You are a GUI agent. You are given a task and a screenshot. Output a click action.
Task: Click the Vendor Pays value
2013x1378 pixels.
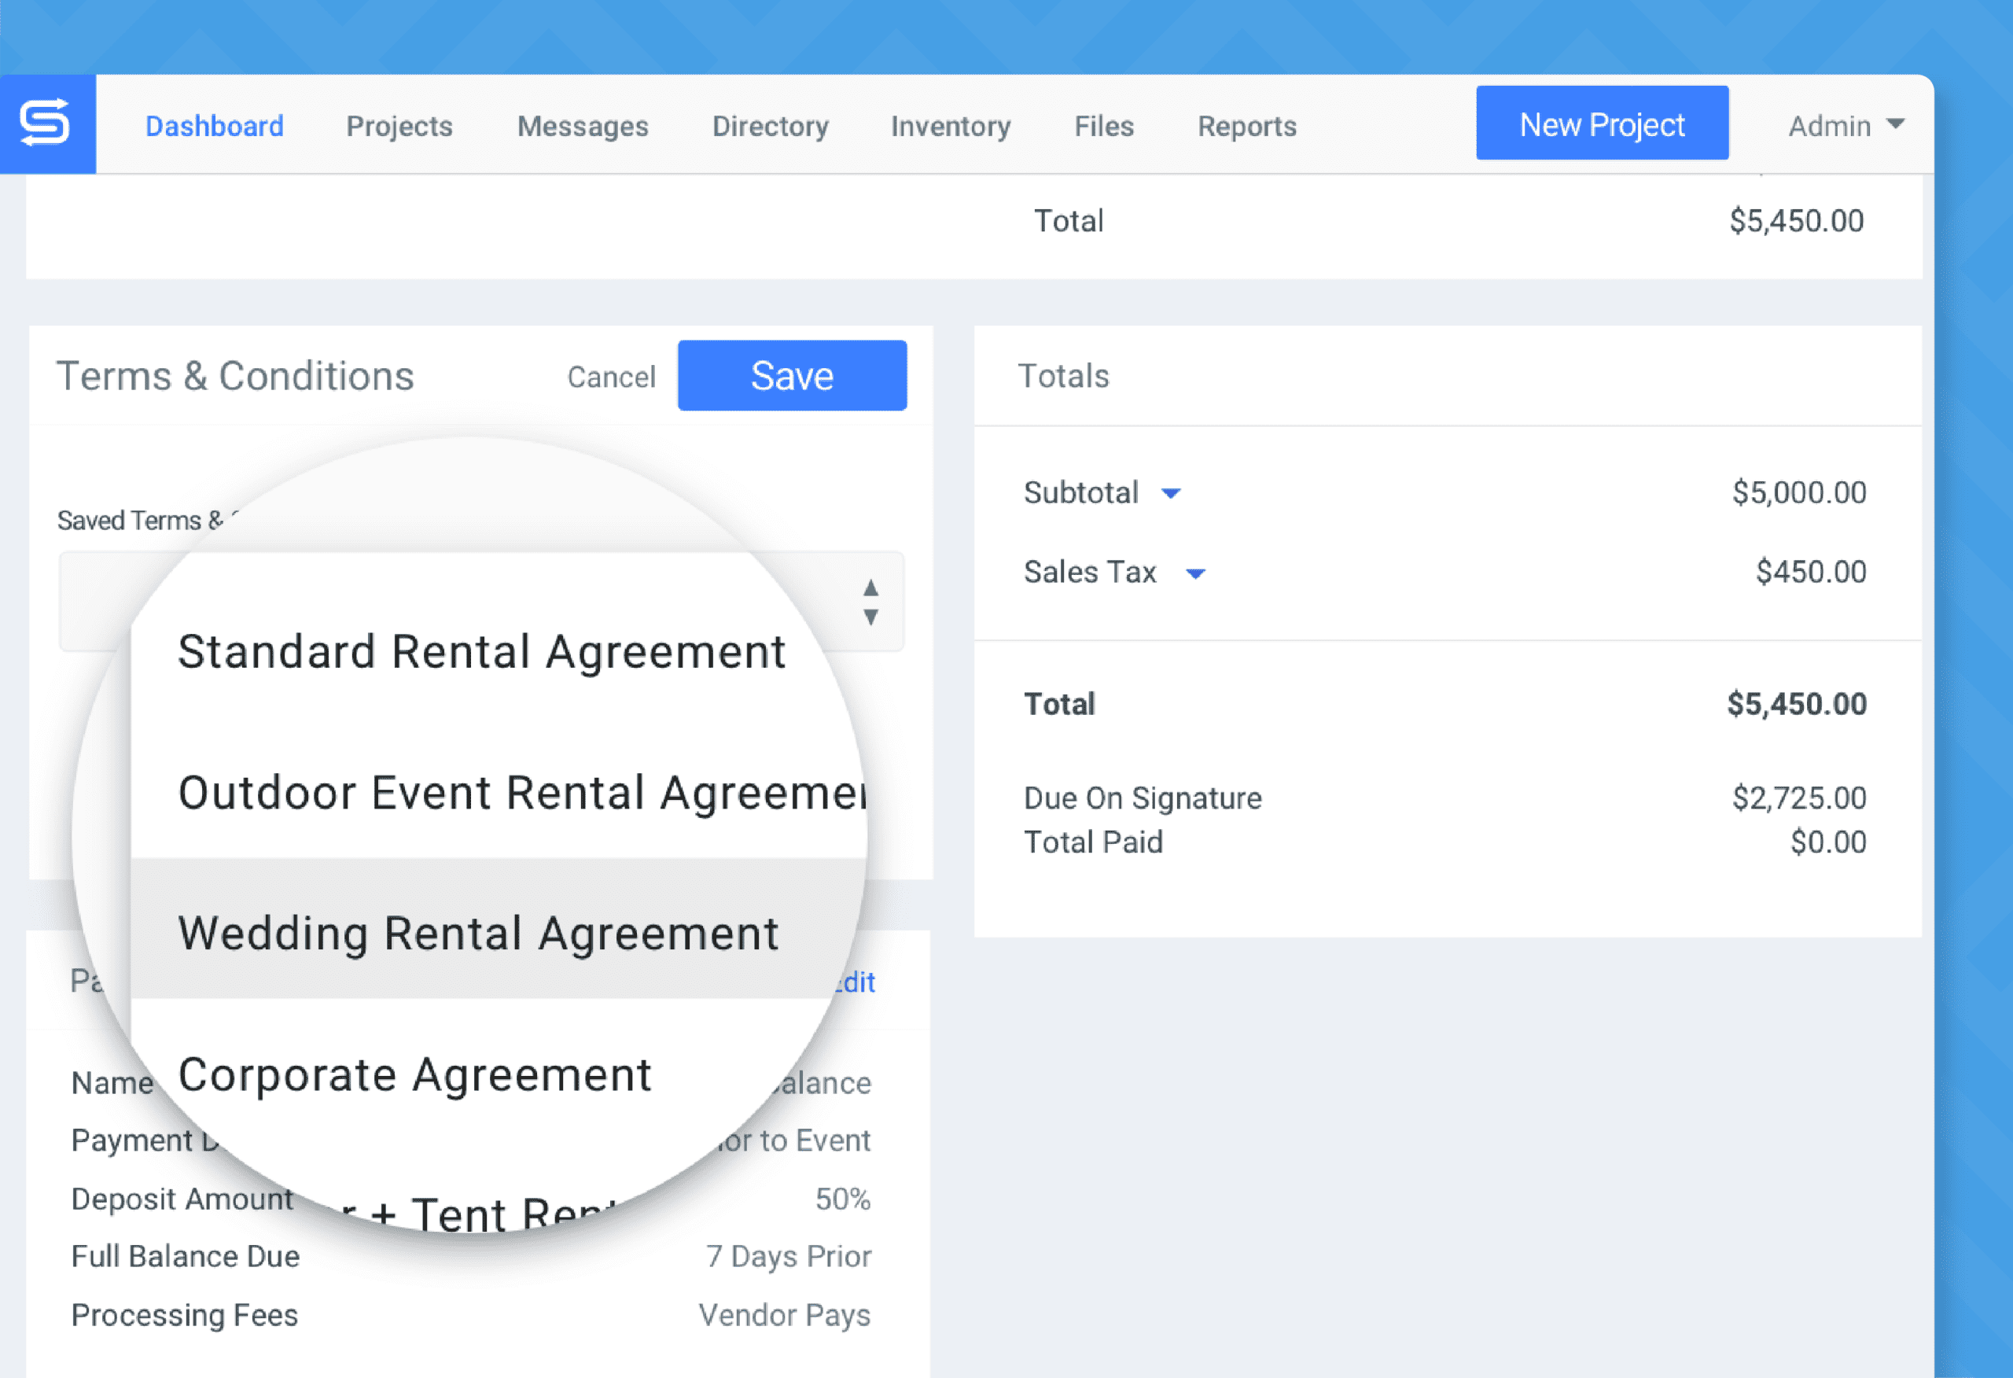click(785, 1316)
